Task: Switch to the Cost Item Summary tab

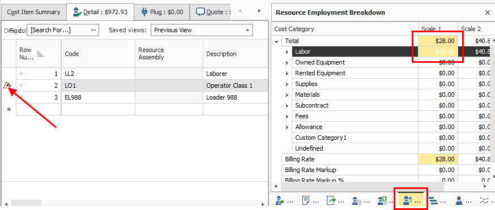Action: [x=34, y=12]
